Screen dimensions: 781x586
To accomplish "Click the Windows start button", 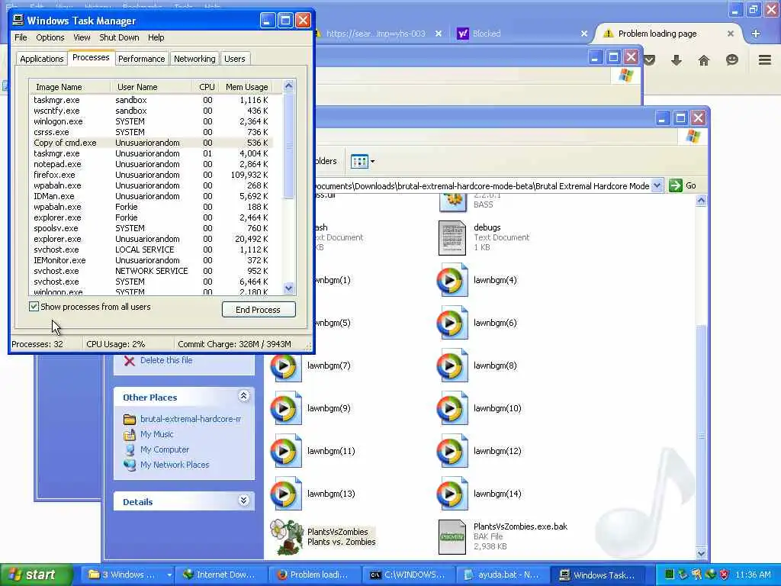I will tap(37, 575).
